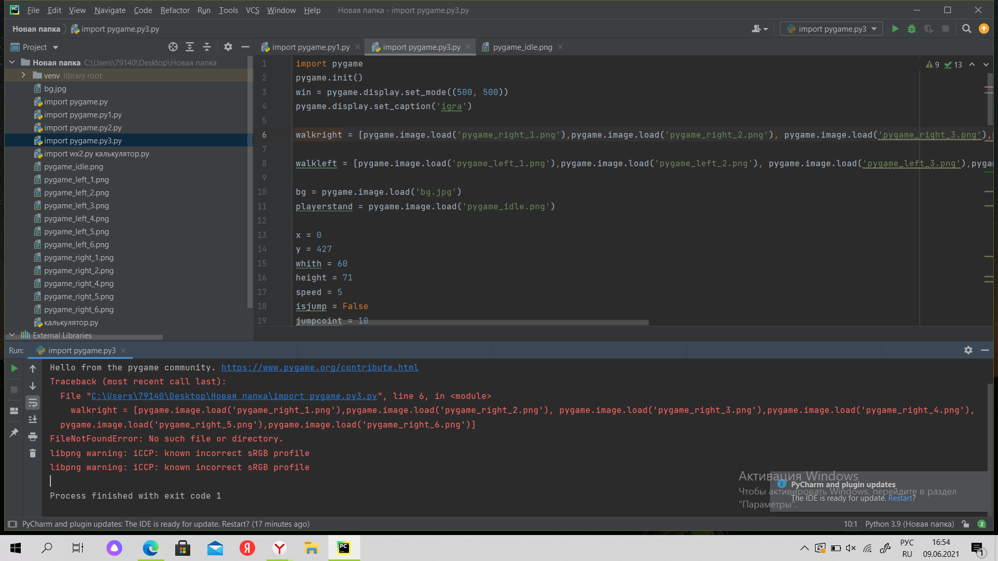Rerun program in Run panel
Viewport: 998px width, 561px height.
[x=15, y=368]
